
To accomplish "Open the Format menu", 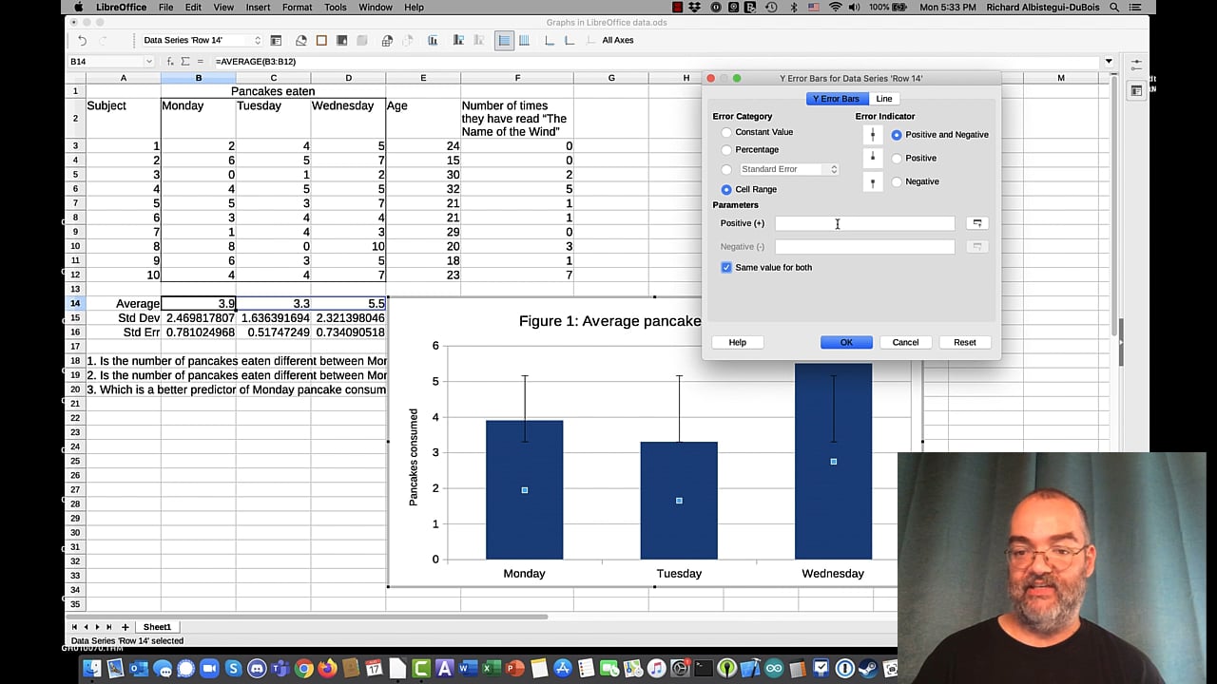I will [297, 8].
